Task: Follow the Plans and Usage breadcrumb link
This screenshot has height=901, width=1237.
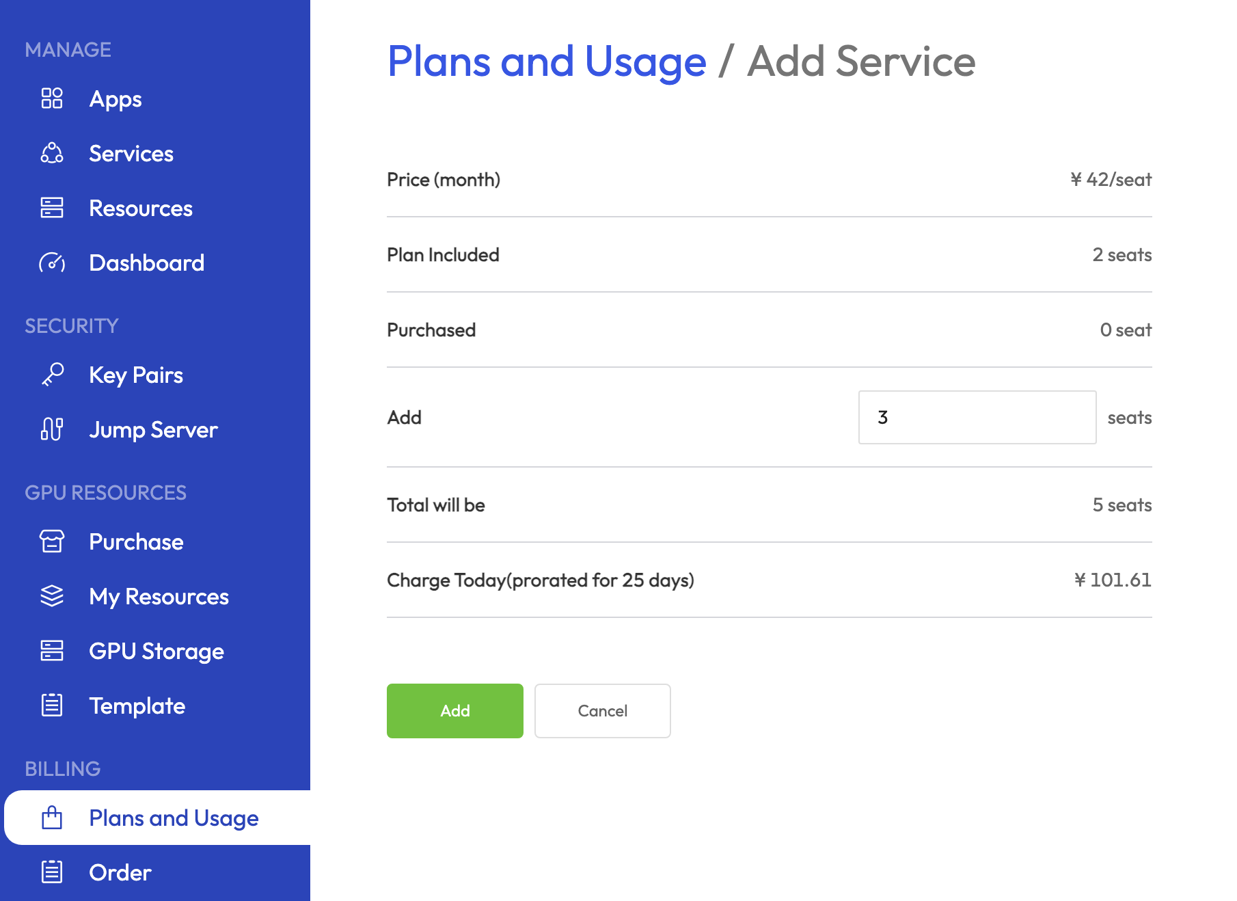Action: tap(546, 62)
